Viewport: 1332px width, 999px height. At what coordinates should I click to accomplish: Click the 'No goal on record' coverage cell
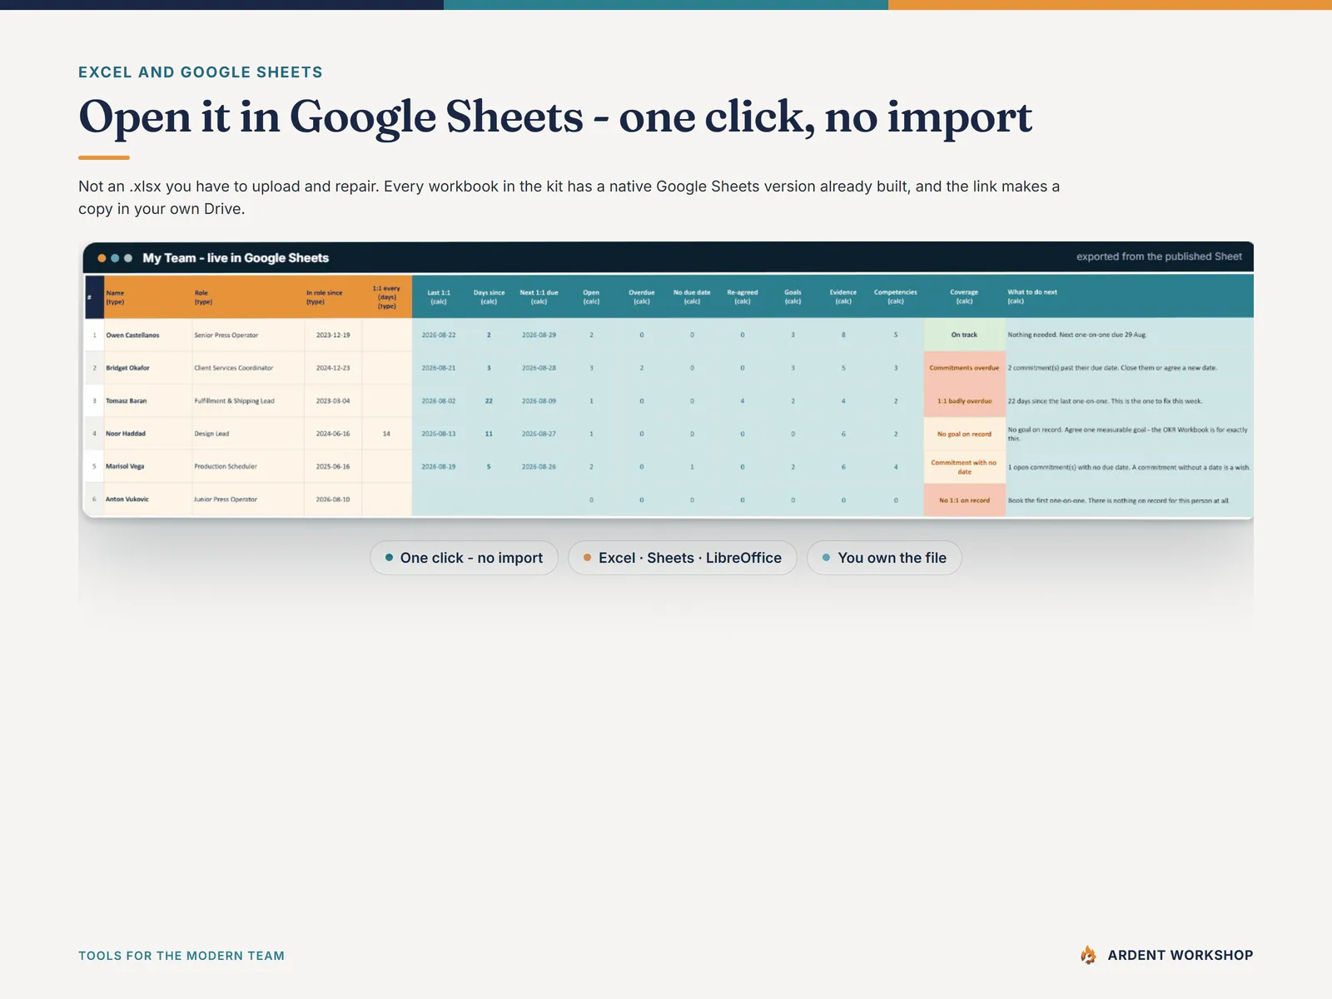pyautogui.click(x=964, y=434)
